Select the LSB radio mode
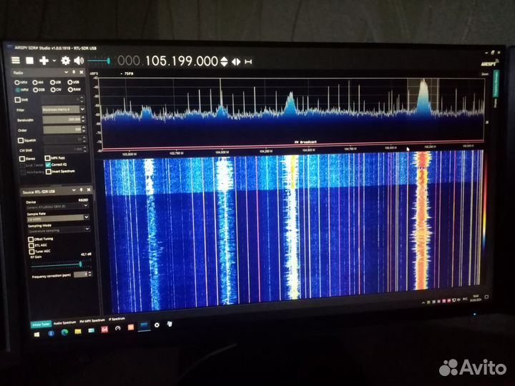 [x=56, y=82]
